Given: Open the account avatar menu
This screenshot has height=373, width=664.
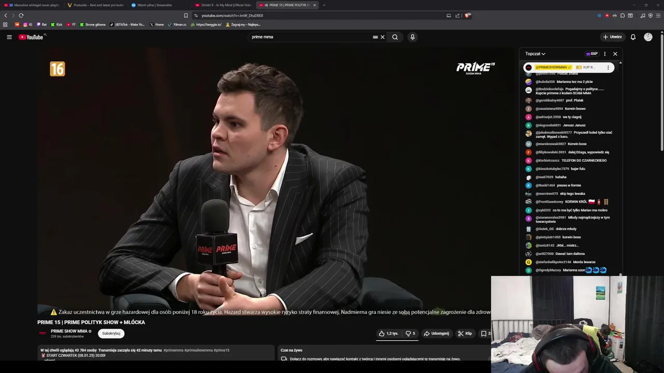Looking at the screenshot, I should [x=648, y=37].
